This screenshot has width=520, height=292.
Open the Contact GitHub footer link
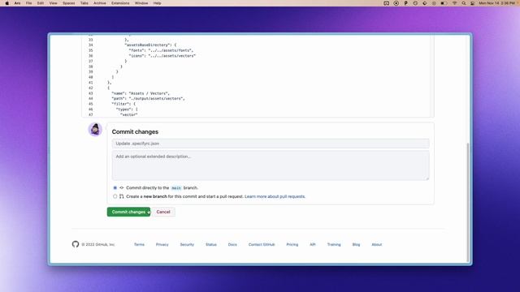262,244
